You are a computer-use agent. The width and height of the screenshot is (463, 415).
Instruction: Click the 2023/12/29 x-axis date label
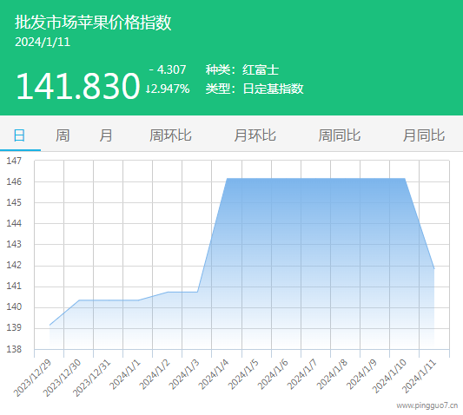point(32,378)
